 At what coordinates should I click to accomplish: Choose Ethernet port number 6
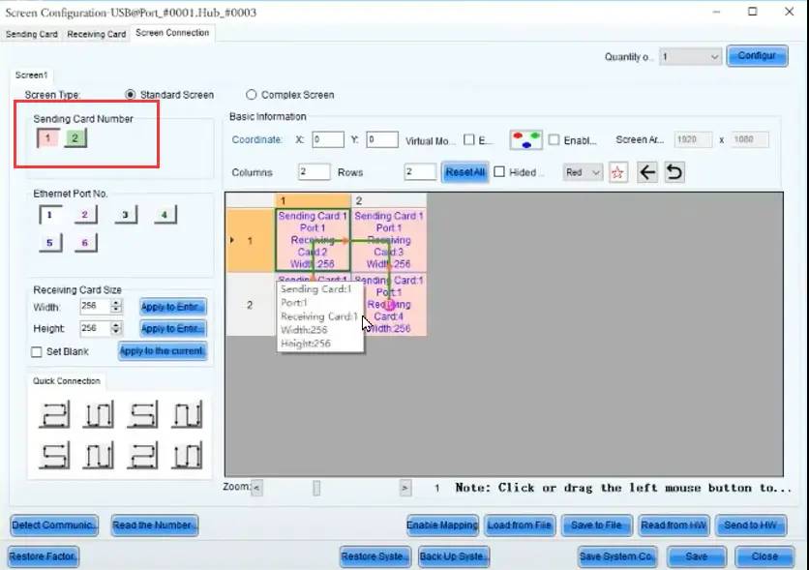coord(85,243)
